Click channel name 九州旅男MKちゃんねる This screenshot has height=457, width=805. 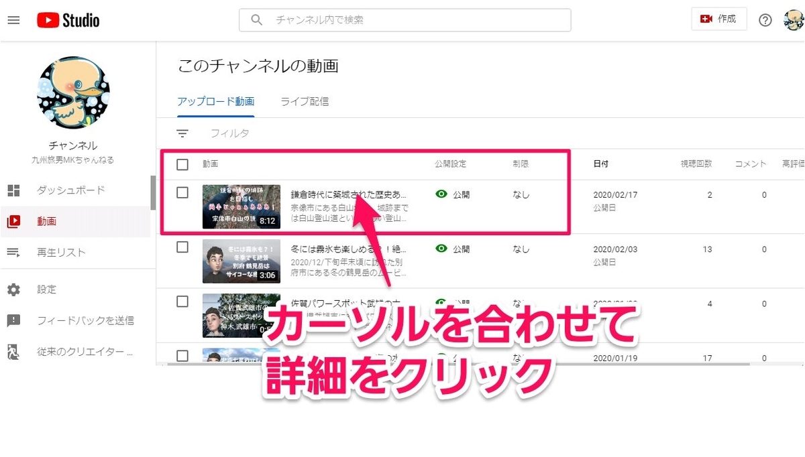73,160
